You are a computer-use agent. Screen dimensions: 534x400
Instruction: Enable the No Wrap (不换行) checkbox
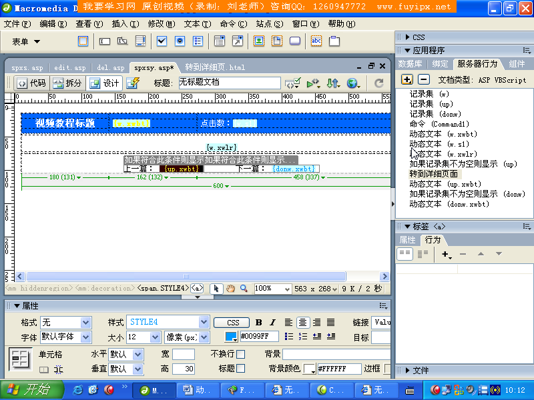[240, 354]
